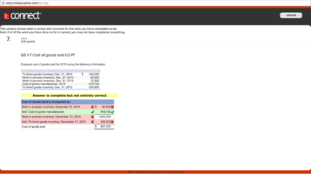Click the cancel button

point(291,15)
